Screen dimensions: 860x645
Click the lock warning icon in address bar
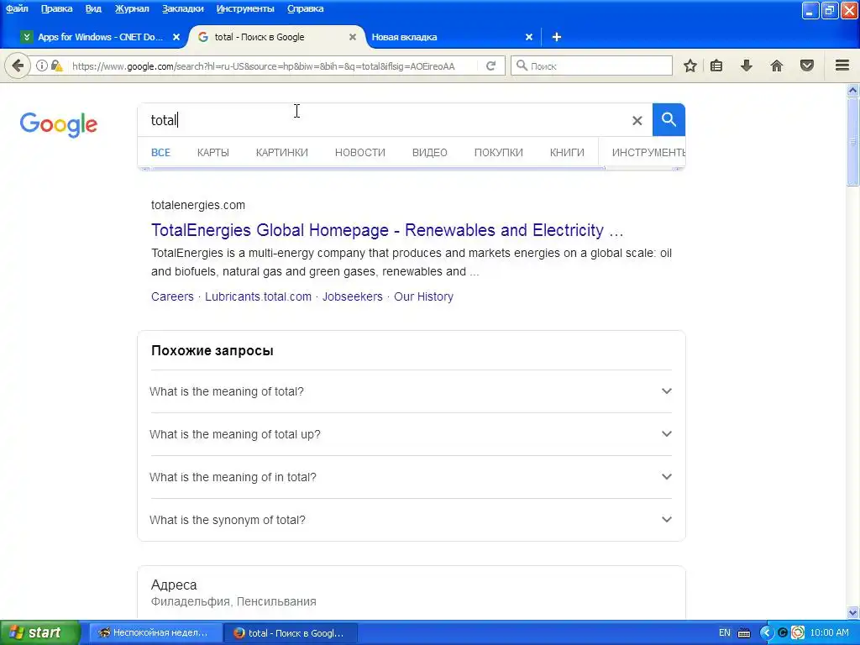pyautogui.click(x=56, y=66)
